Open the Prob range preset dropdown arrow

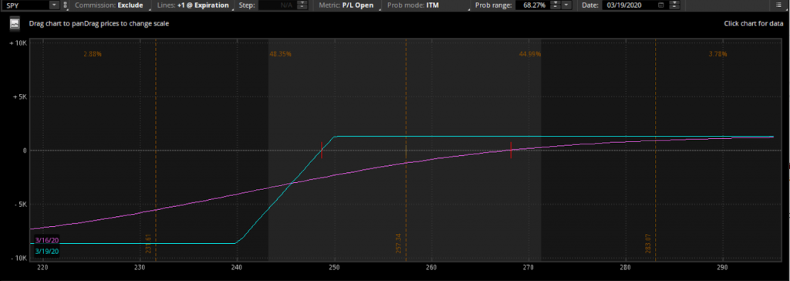coord(567,5)
